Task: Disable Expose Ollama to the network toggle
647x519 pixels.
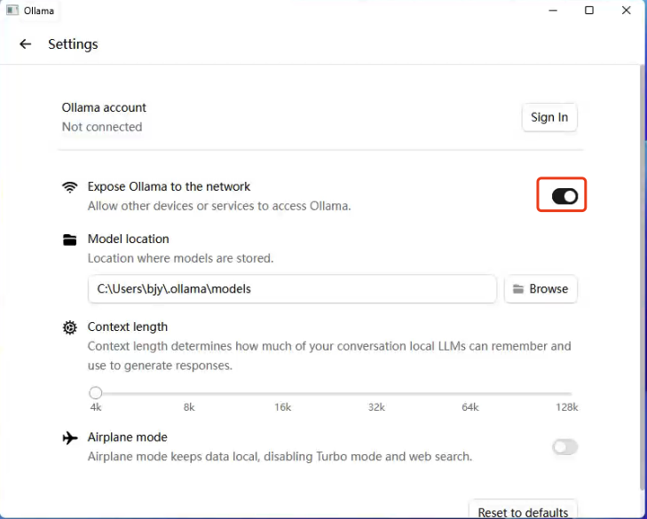Action: pos(564,196)
